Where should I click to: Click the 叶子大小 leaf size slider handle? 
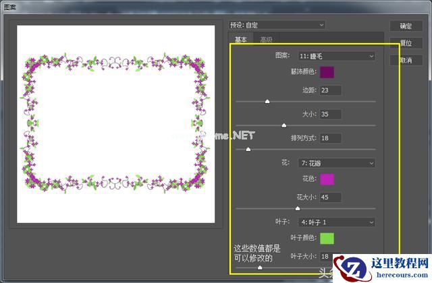(x=260, y=268)
